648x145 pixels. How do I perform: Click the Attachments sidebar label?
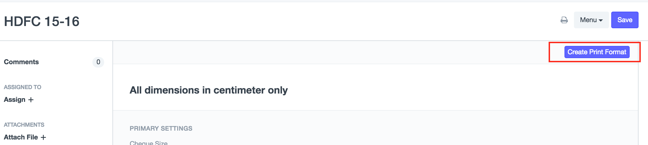(24, 125)
